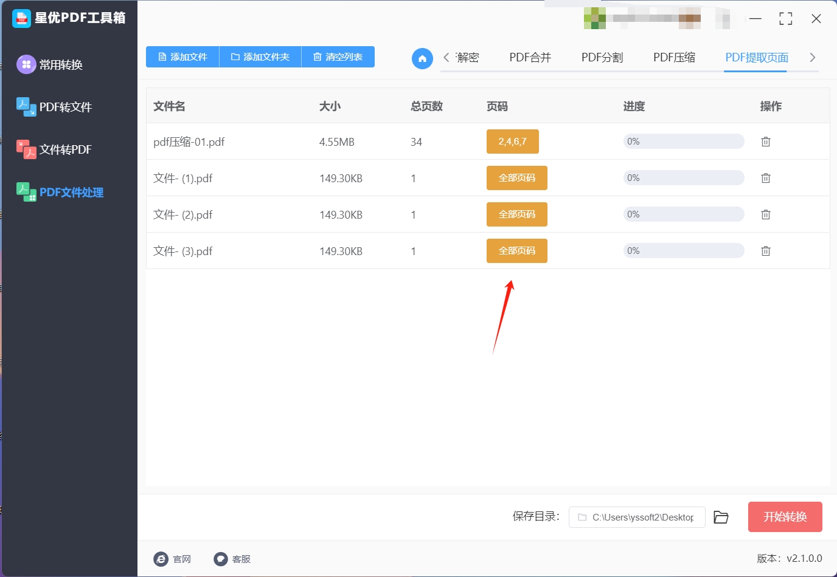Switch to the PDF合并 tab
This screenshot has width=837, height=577.
pyautogui.click(x=530, y=58)
